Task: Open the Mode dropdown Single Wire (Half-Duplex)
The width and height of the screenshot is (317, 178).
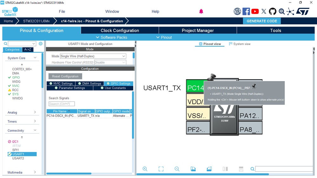Action: tap(93, 56)
